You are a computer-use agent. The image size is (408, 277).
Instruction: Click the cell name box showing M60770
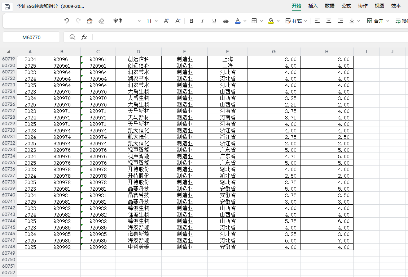[x=31, y=37]
